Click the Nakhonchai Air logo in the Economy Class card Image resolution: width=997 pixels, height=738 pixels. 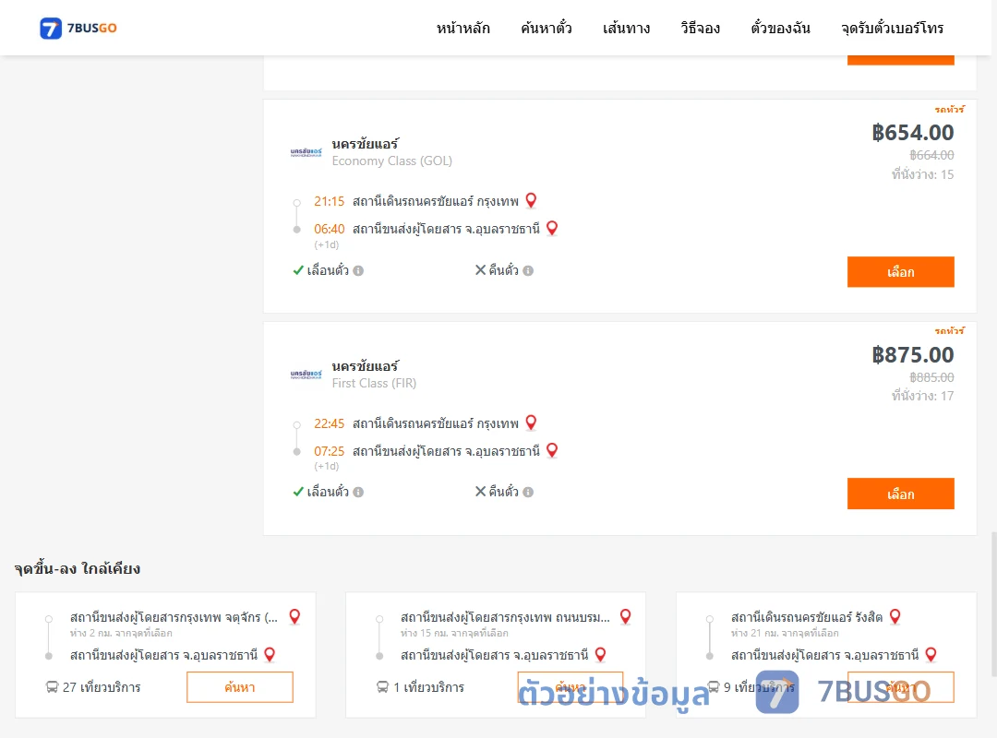(x=306, y=152)
